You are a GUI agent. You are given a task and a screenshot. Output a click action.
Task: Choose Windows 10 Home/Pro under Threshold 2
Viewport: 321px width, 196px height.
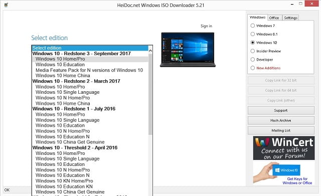pos(90,153)
